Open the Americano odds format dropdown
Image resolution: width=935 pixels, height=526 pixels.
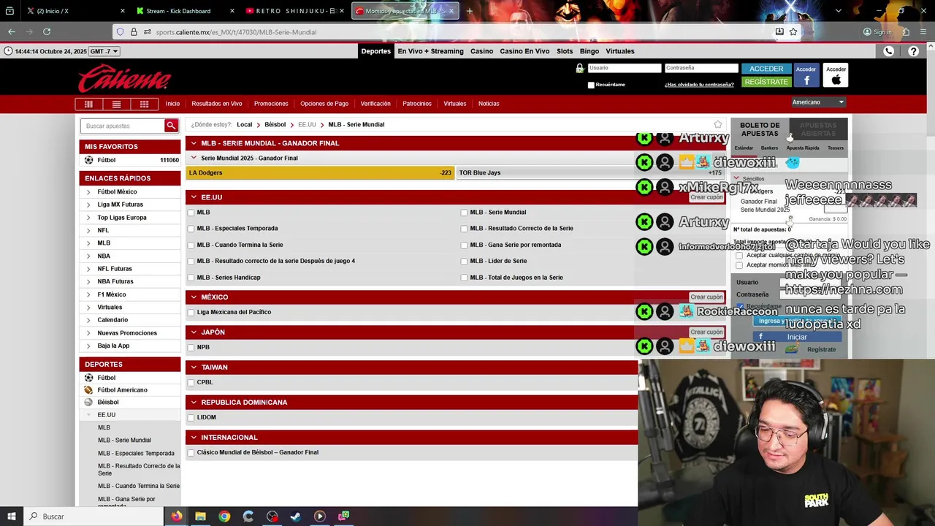coord(818,102)
